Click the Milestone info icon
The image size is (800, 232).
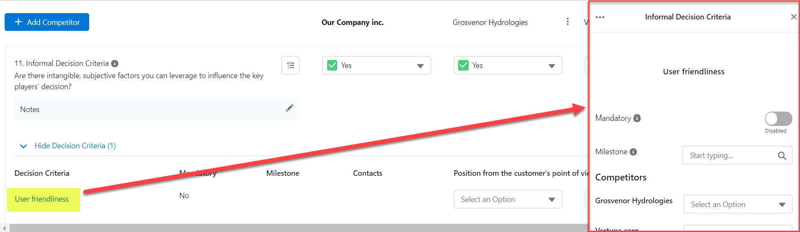[633, 152]
